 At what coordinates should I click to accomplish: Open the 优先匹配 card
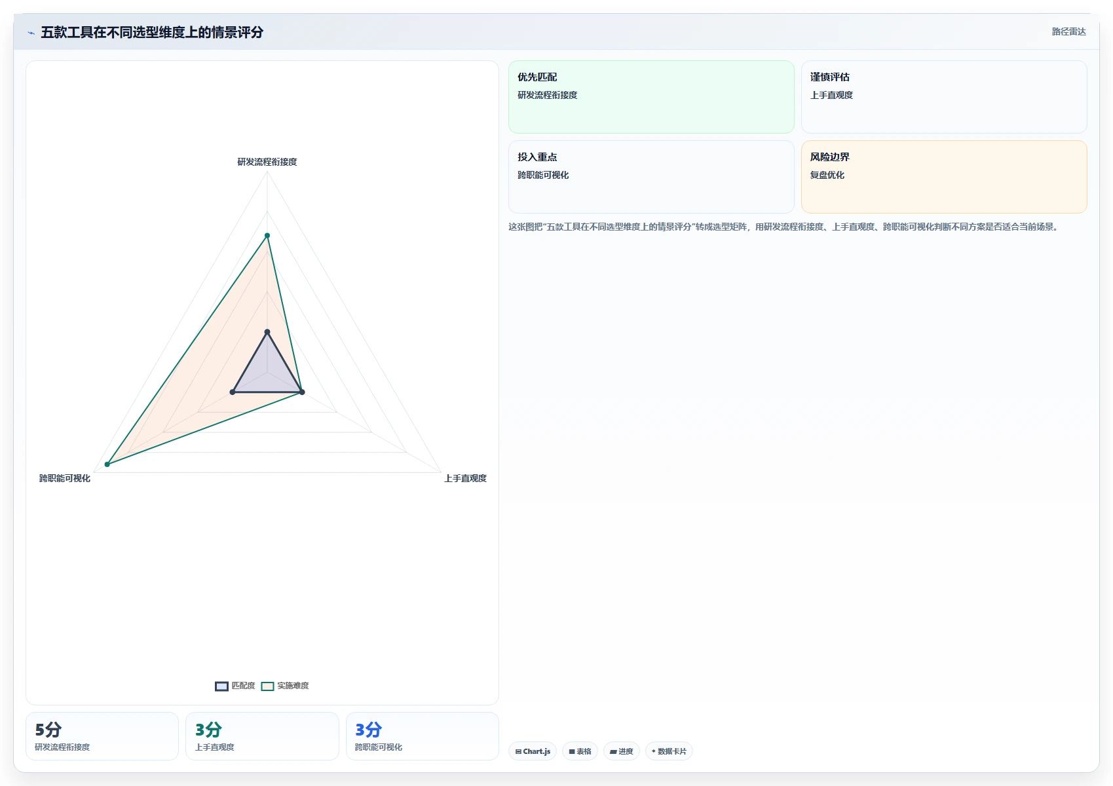pos(651,97)
